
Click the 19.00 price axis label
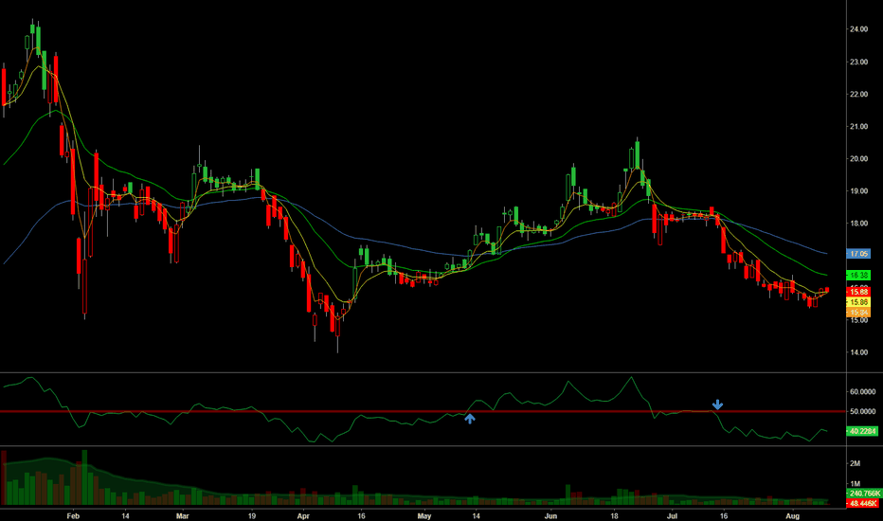tap(858, 191)
